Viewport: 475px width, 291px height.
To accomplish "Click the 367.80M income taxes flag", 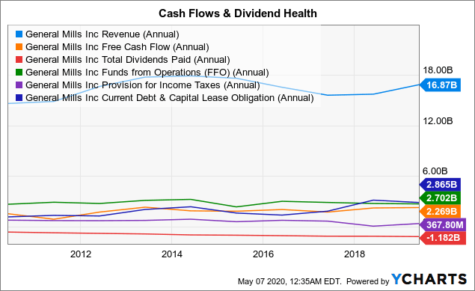I will 443,224.
